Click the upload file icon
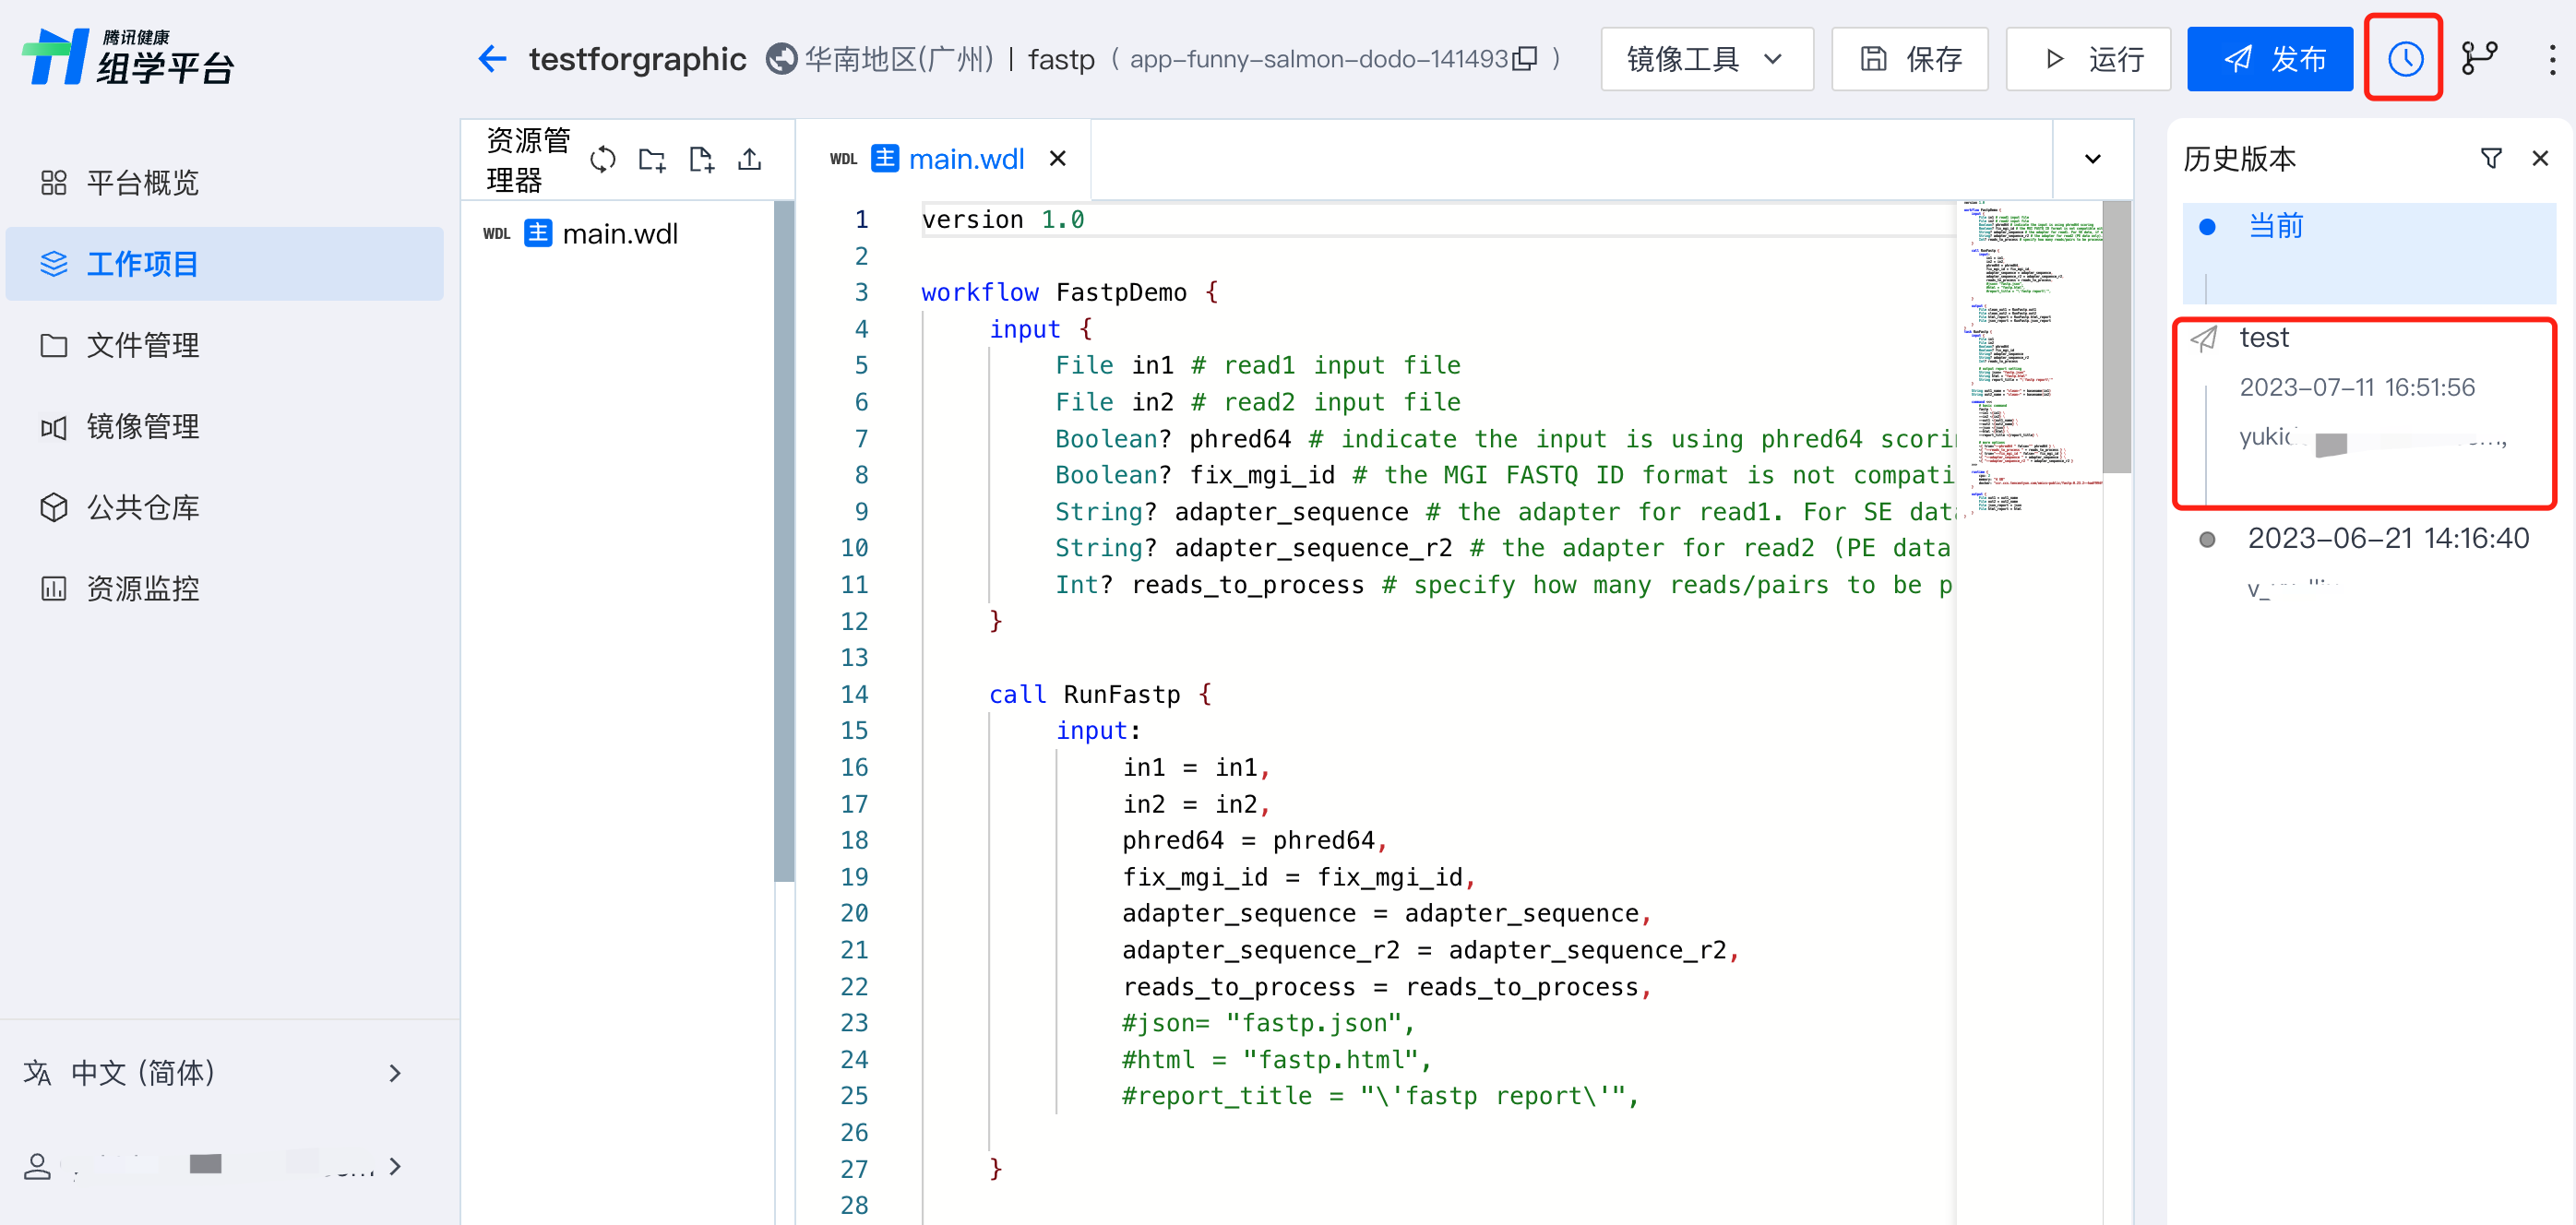Screen dimensions: 2576x1225 click(750, 159)
